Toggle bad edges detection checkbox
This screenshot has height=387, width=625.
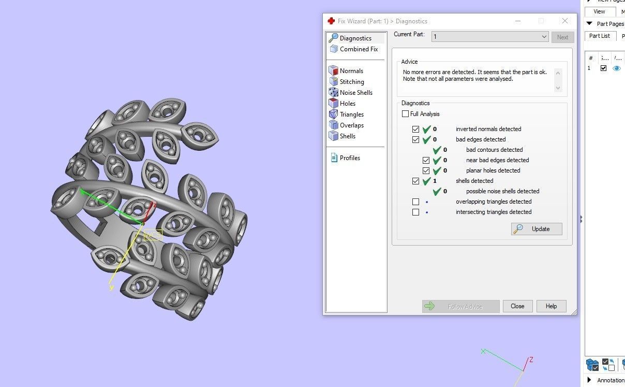(415, 139)
